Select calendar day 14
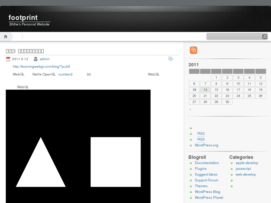 point(205,90)
